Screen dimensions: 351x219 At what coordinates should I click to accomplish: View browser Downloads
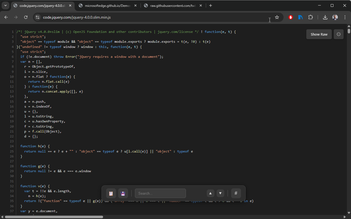click(325, 17)
